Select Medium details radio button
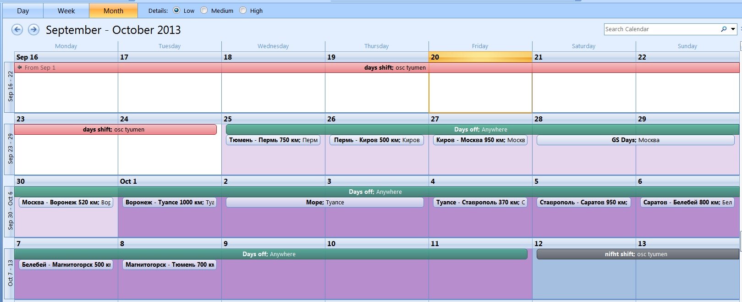 [x=204, y=11]
